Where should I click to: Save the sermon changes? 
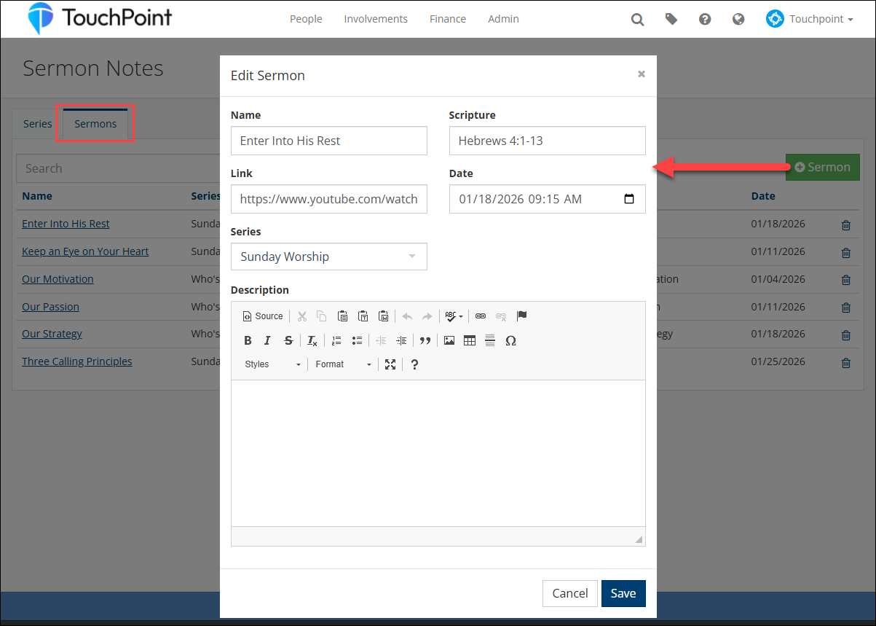pos(623,593)
